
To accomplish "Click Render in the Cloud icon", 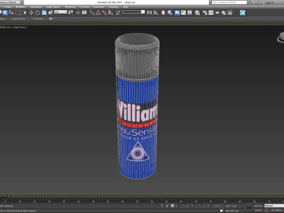I will [224, 13].
